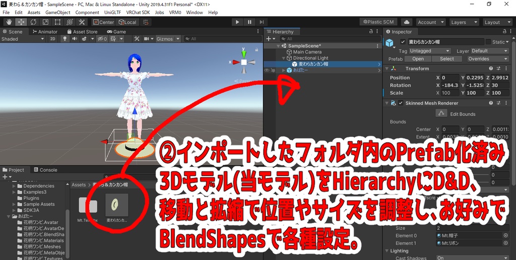The height and width of the screenshot is (260, 516).
Task: Open the Shaded draw mode dropdown
Action: click(23, 39)
